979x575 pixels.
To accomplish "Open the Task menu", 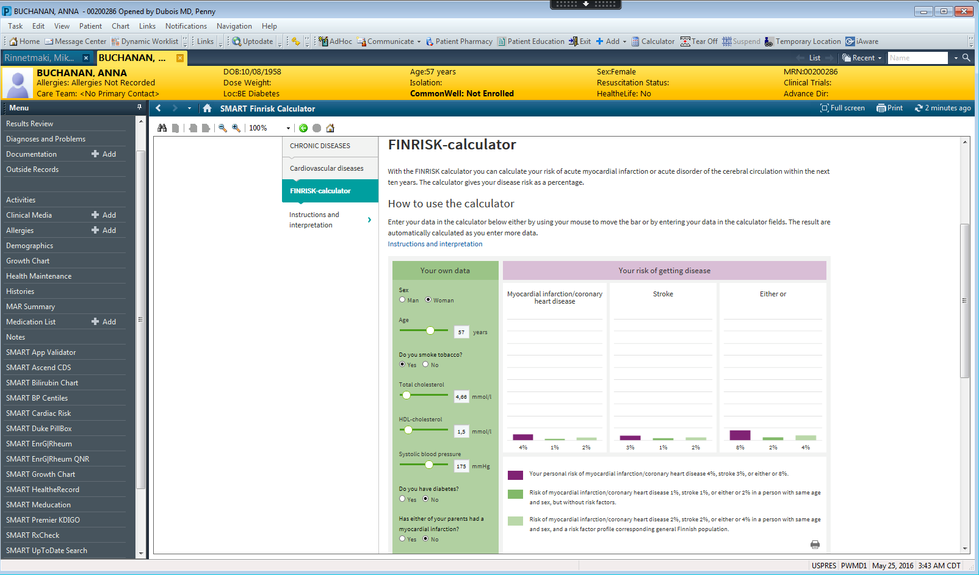I will click(x=15, y=26).
